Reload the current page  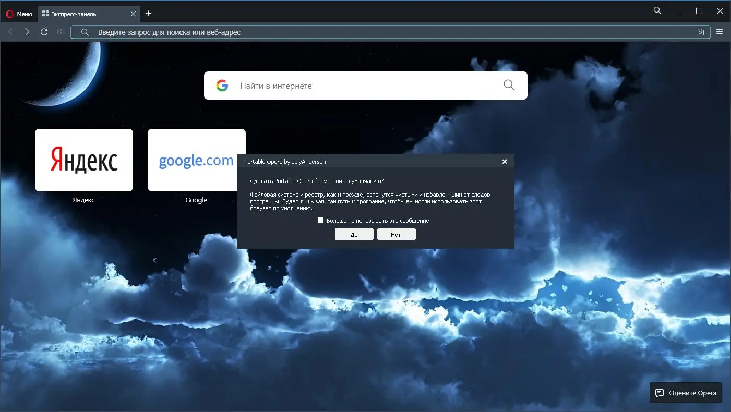tap(44, 32)
